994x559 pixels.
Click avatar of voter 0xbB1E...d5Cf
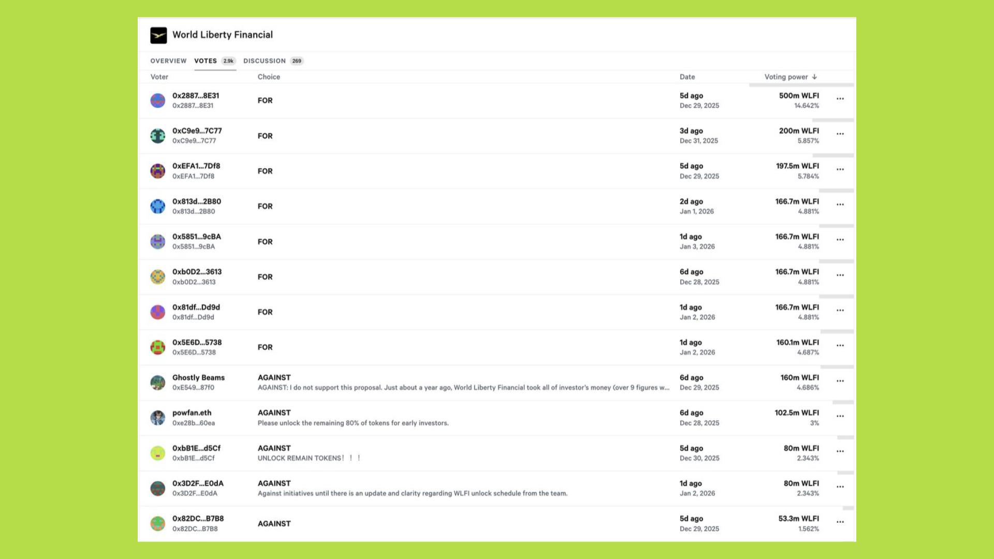coord(158,453)
